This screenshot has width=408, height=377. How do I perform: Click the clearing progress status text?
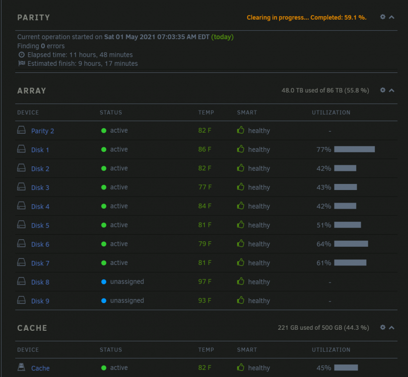point(307,18)
